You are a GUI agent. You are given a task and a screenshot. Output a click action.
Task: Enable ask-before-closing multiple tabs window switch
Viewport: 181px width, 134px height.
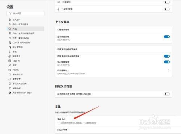pos(167,94)
